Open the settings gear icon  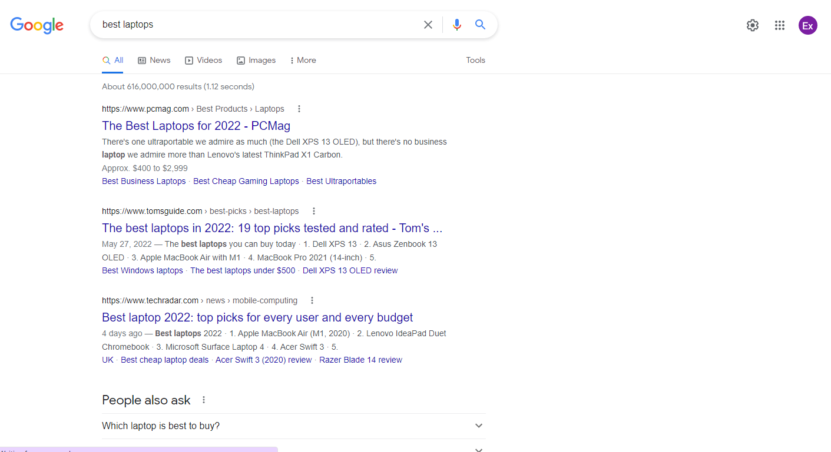pos(753,25)
